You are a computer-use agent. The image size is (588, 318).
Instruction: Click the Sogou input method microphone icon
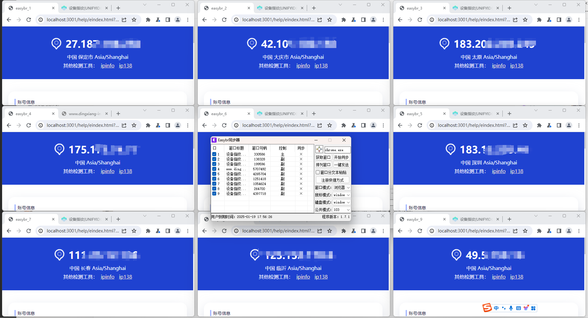click(511, 308)
